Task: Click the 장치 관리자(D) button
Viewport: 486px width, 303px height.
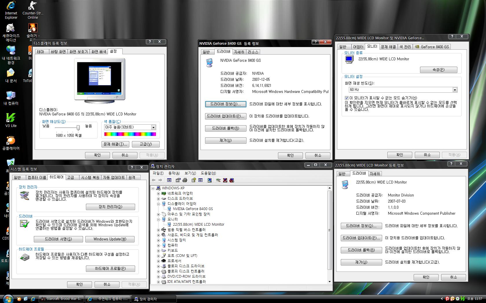Action: 110,207
